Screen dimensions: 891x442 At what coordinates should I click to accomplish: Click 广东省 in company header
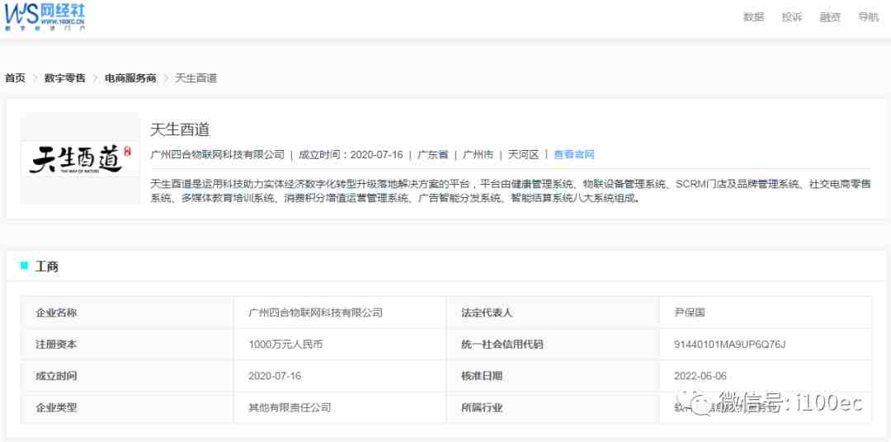[x=433, y=154]
